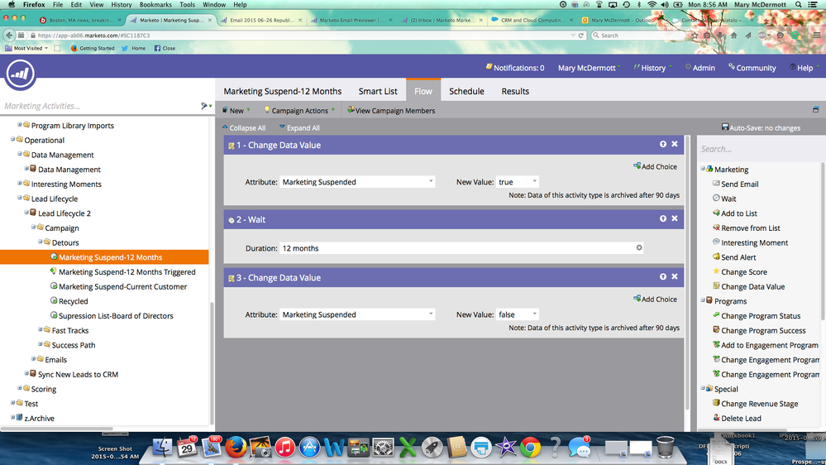
Task: Open the History menu in the menu bar
Action: [x=122, y=5]
